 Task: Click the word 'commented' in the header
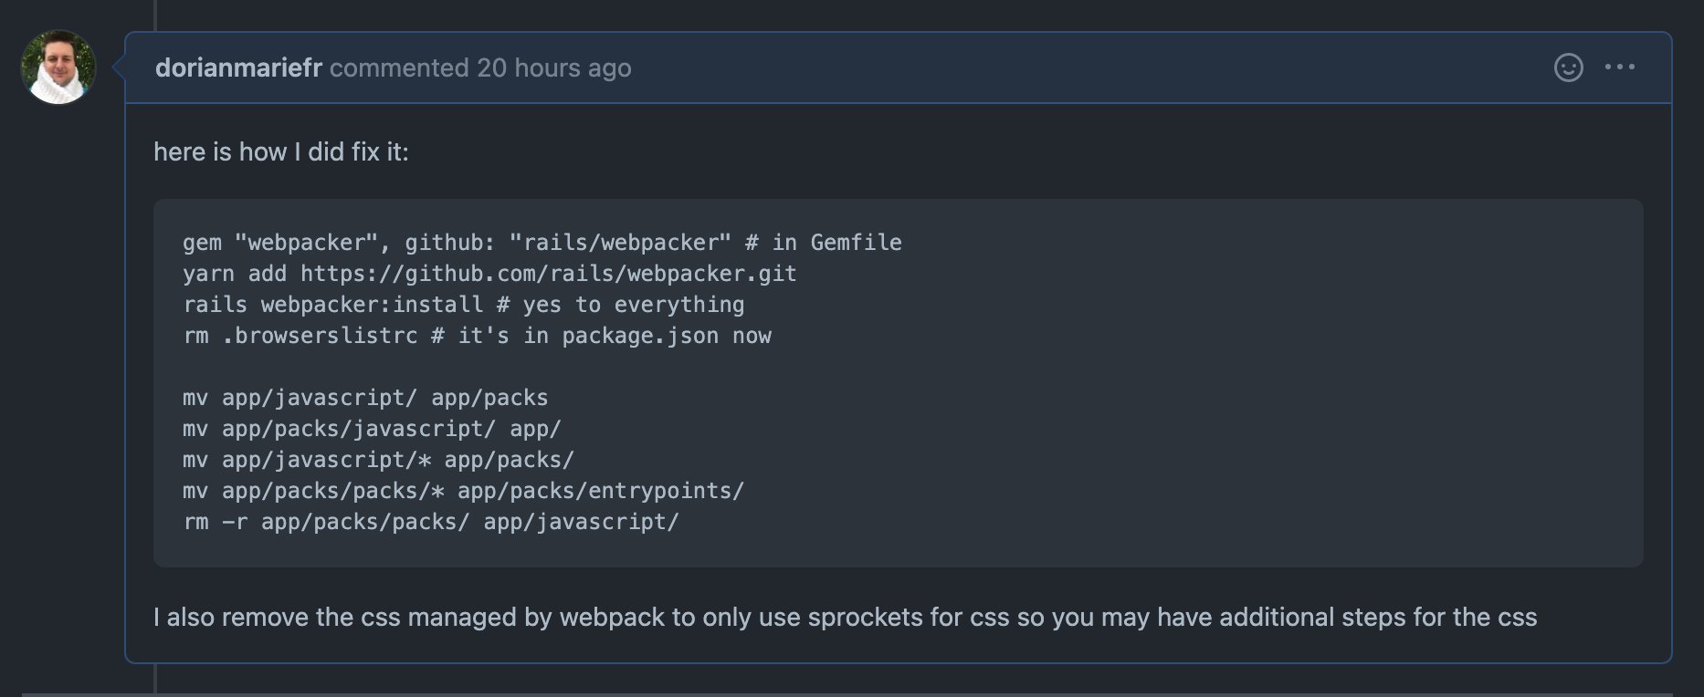(x=399, y=68)
